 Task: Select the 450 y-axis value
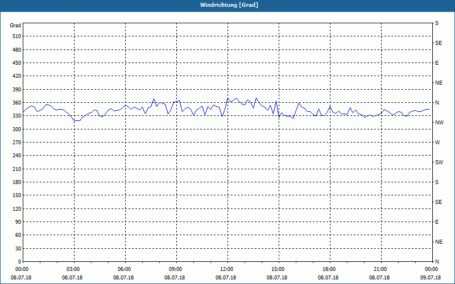(17, 63)
